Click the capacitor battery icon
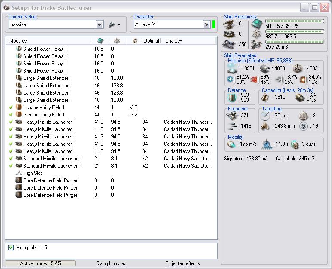 point(265,98)
